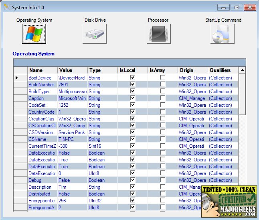Select the Processor chip icon

pyautogui.click(x=158, y=34)
